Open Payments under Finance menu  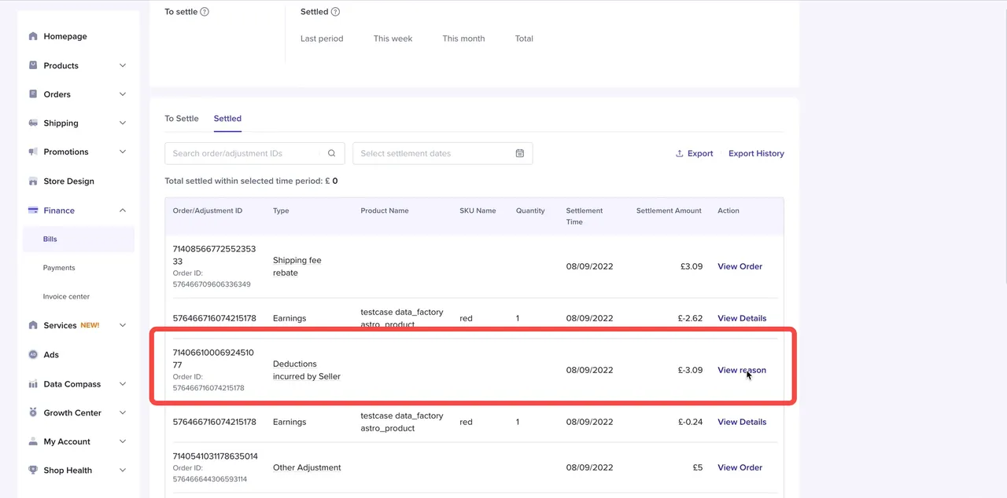(59, 268)
